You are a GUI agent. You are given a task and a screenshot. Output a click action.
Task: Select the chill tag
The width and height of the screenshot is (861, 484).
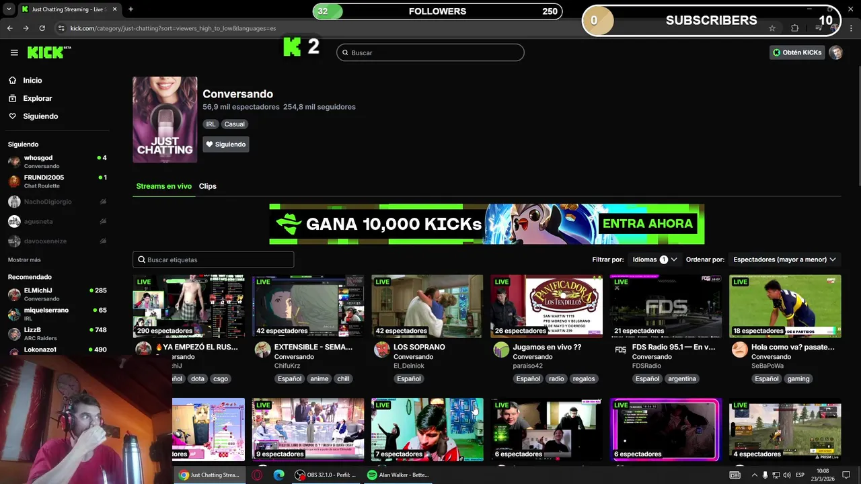[343, 379]
